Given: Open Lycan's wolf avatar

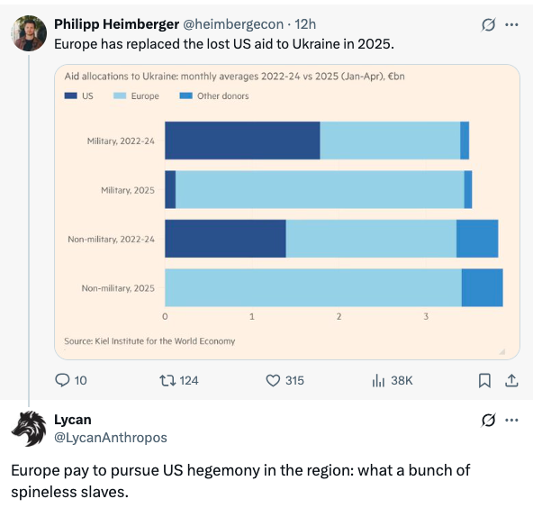Looking at the screenshot, I should tap(29, 429).
